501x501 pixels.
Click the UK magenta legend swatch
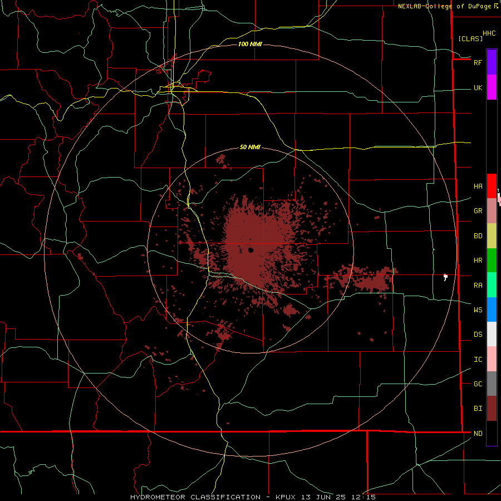click(x=492, y=87)
